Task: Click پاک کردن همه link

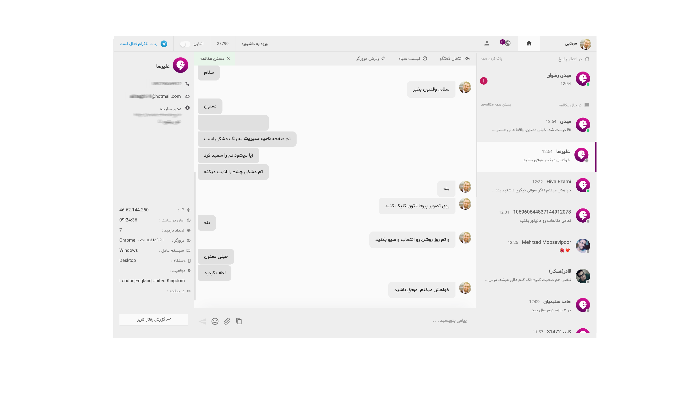Action: [491, 58]
